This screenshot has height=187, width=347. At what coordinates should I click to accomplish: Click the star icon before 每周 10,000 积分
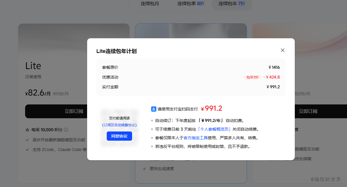click(x=27, y=130)
